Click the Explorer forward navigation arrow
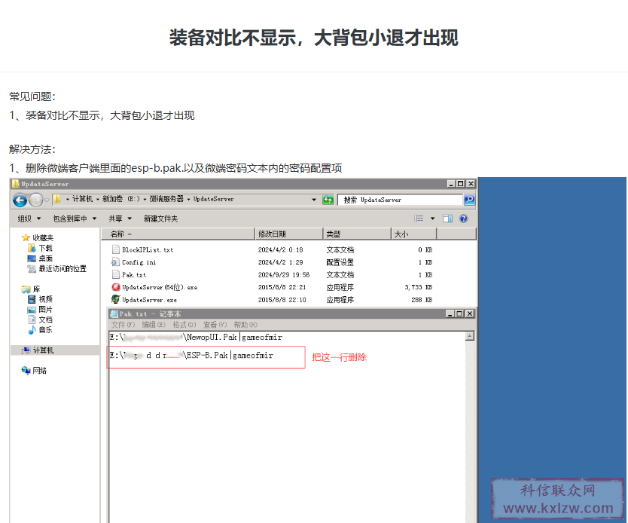This screenshot has height=523, width=628. [36, 200]
